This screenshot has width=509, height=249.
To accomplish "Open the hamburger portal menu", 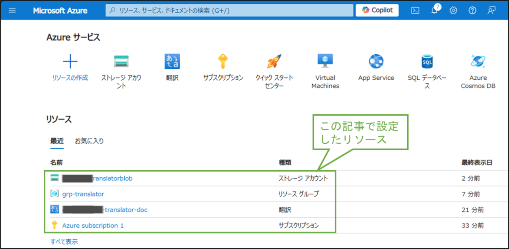I will tap(12, 11).
